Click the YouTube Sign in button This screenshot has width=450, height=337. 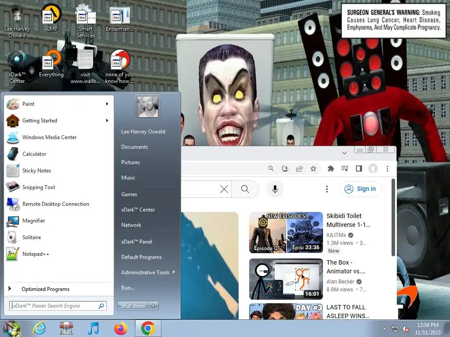tap(361, 189)
